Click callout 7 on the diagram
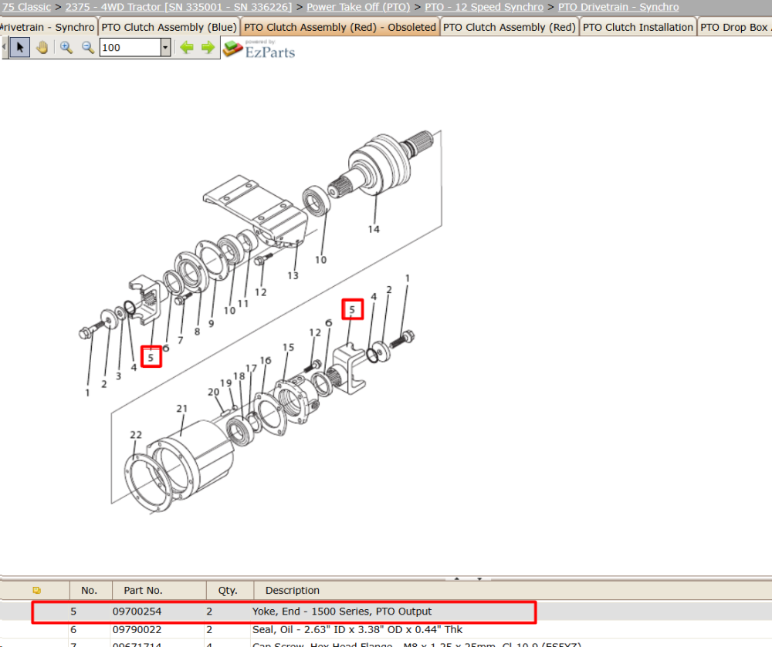 [x=180, y=340]
